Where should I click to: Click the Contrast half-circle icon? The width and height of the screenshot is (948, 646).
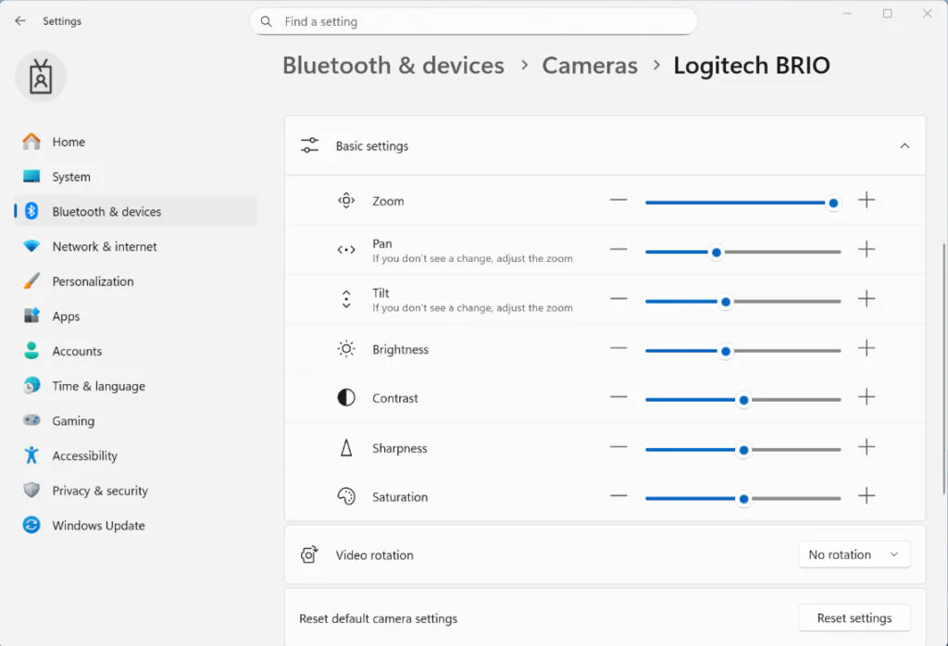pos(346,398)
